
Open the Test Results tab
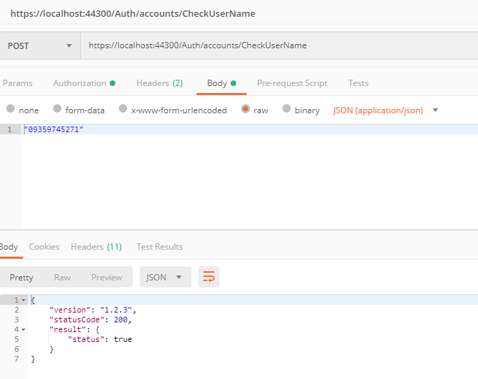[x=159, y=247]
